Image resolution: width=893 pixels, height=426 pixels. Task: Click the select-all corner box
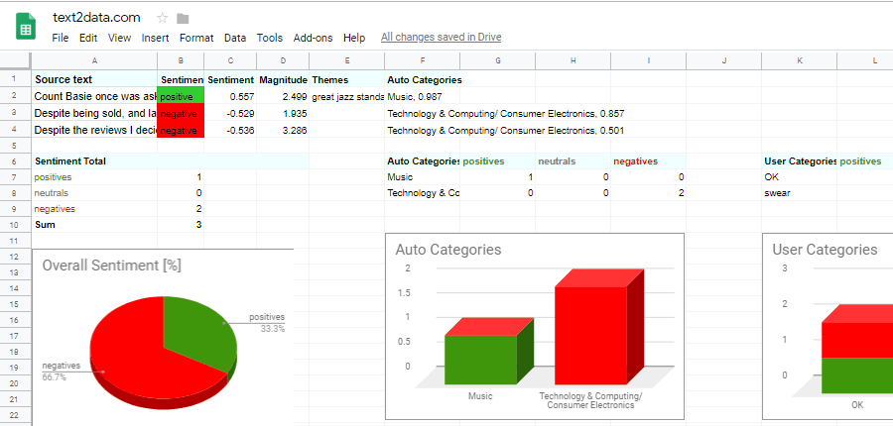click(15, 60)
